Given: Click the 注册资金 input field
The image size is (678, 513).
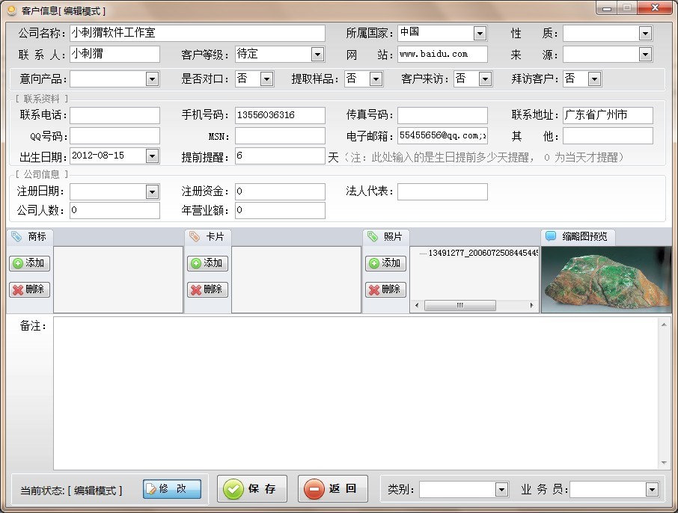Looking at the screenshot, I should click(x=280, y=191).
